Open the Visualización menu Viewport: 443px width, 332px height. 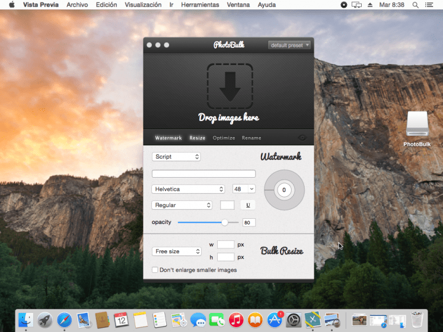click(x=143, y=5)
